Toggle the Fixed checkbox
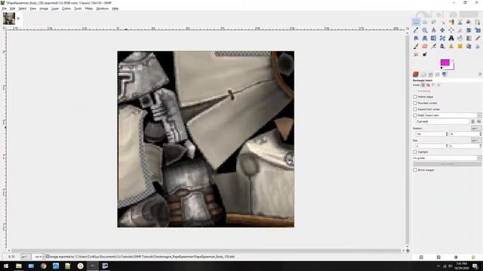This screenshot has width=483, height=271. [415, 115]
